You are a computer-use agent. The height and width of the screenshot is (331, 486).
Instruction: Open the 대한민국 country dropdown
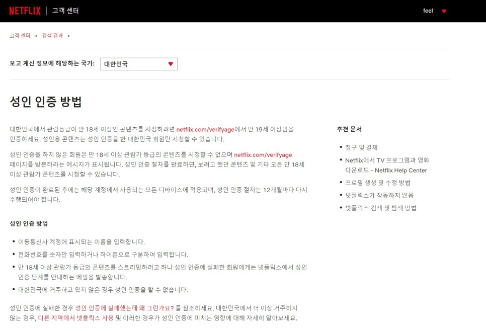[138, 64]
